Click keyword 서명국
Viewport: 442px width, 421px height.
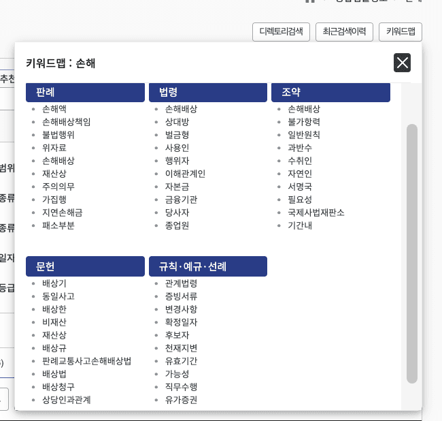coord(300,187)
